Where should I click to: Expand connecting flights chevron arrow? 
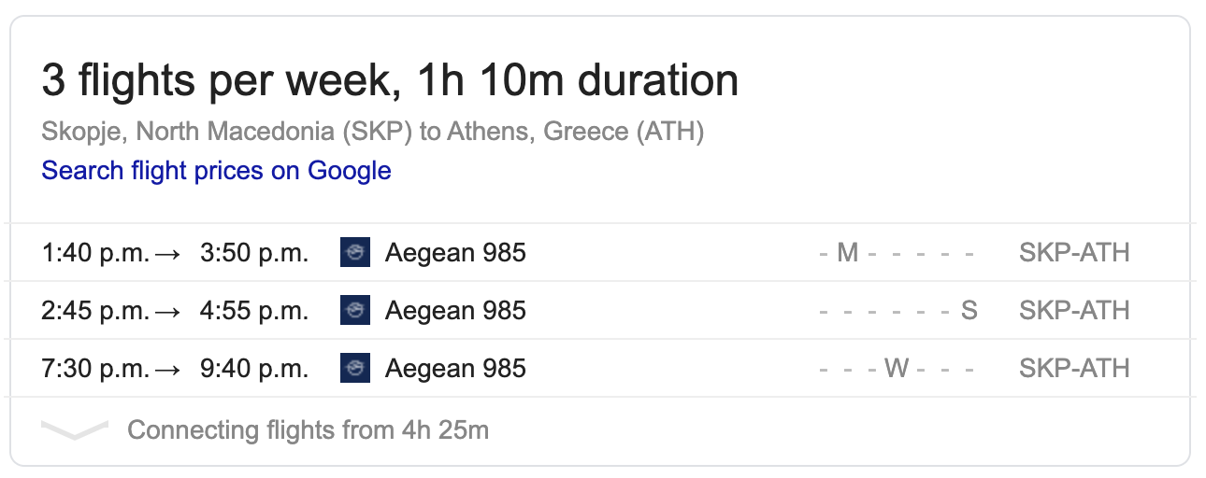75,430
